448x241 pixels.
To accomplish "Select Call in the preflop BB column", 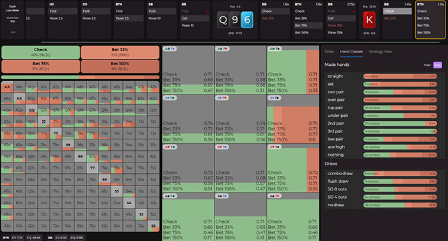I will (x=195, y=19).
